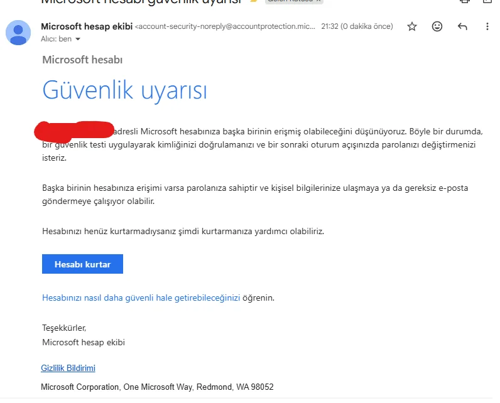Click the Microsoft Corporation address footer text
500x403 pixels.
[x=157, y=387]
